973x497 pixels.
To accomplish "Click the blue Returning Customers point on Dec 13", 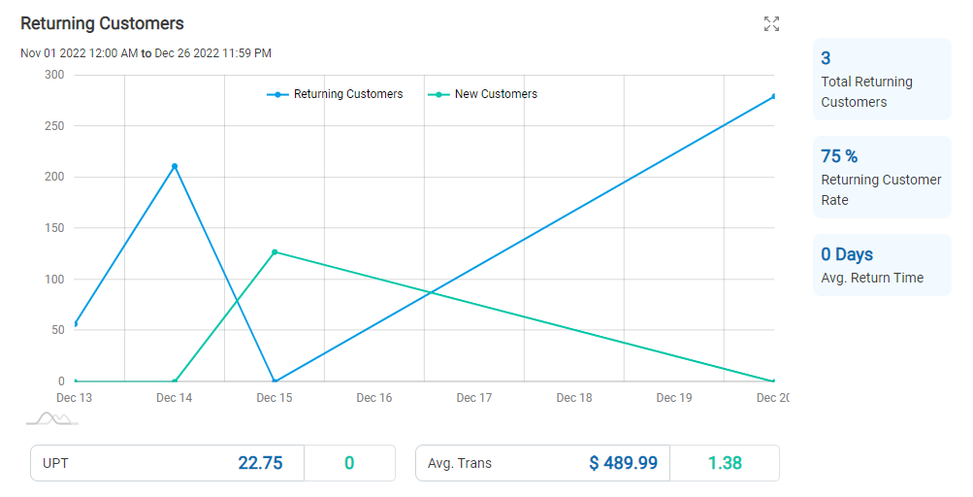I will [x=75, y=323].
